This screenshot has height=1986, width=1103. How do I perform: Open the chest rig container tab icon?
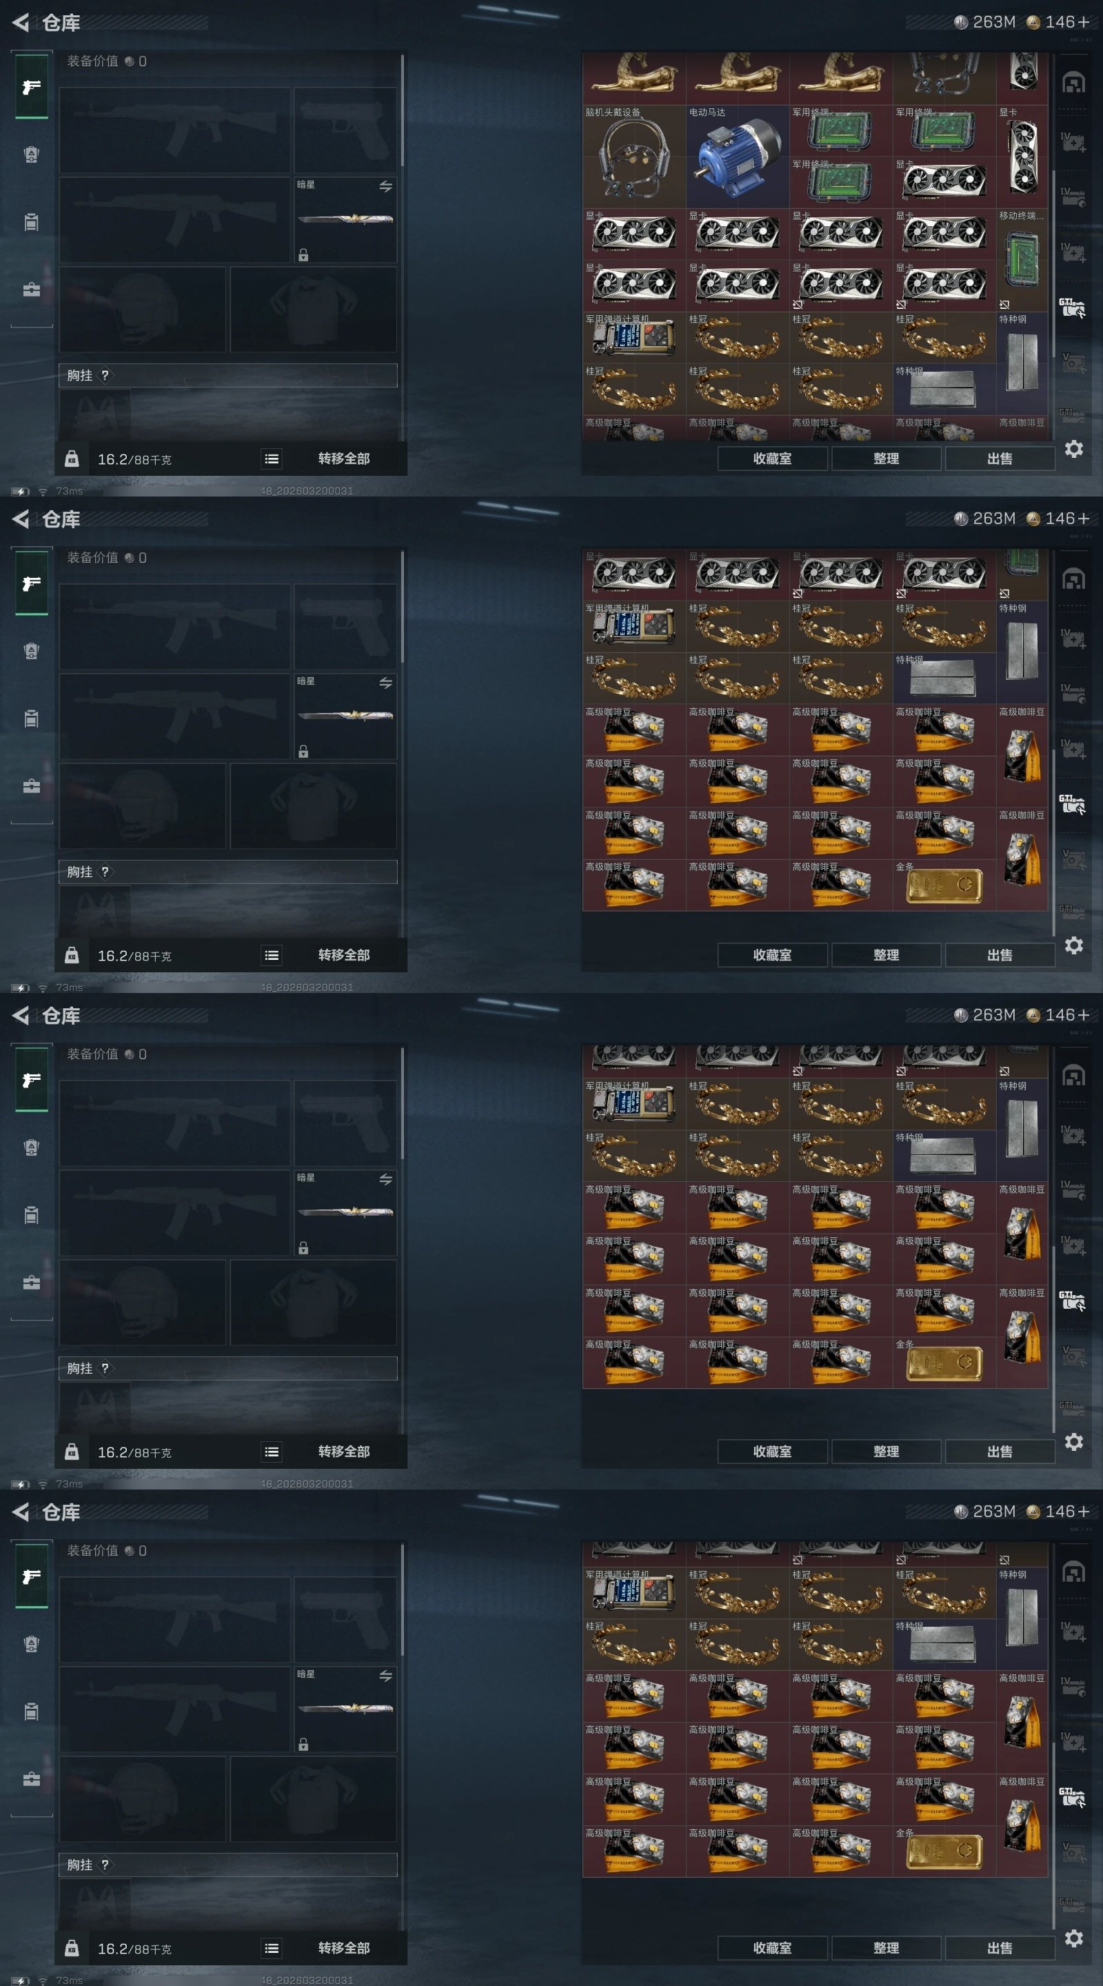coord(32,222)
